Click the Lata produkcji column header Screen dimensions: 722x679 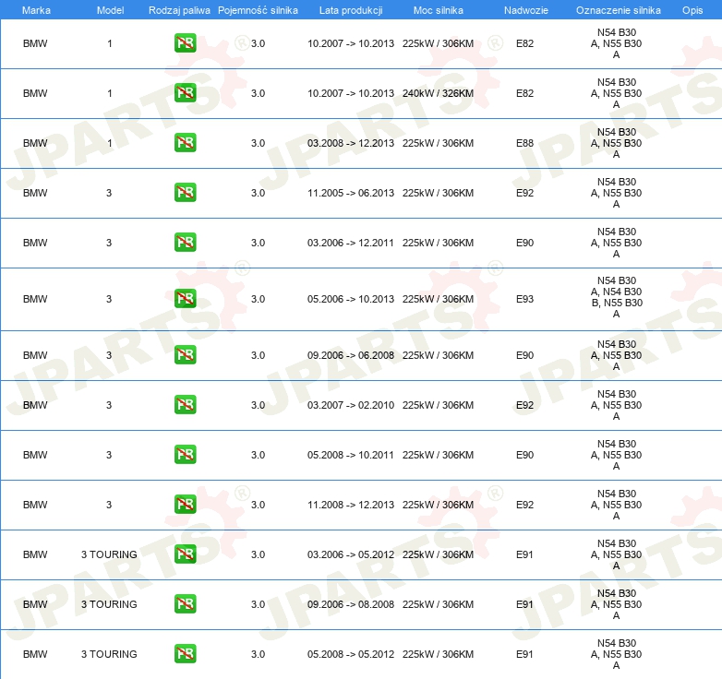click(350, 10)
